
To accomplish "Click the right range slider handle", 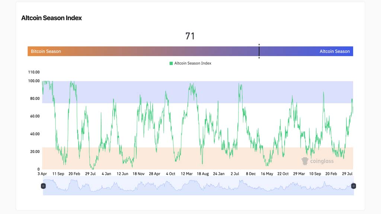I will coord(353,186).
